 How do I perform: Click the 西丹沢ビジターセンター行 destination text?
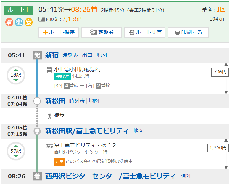pyautogui.click(x=81, y=152)
